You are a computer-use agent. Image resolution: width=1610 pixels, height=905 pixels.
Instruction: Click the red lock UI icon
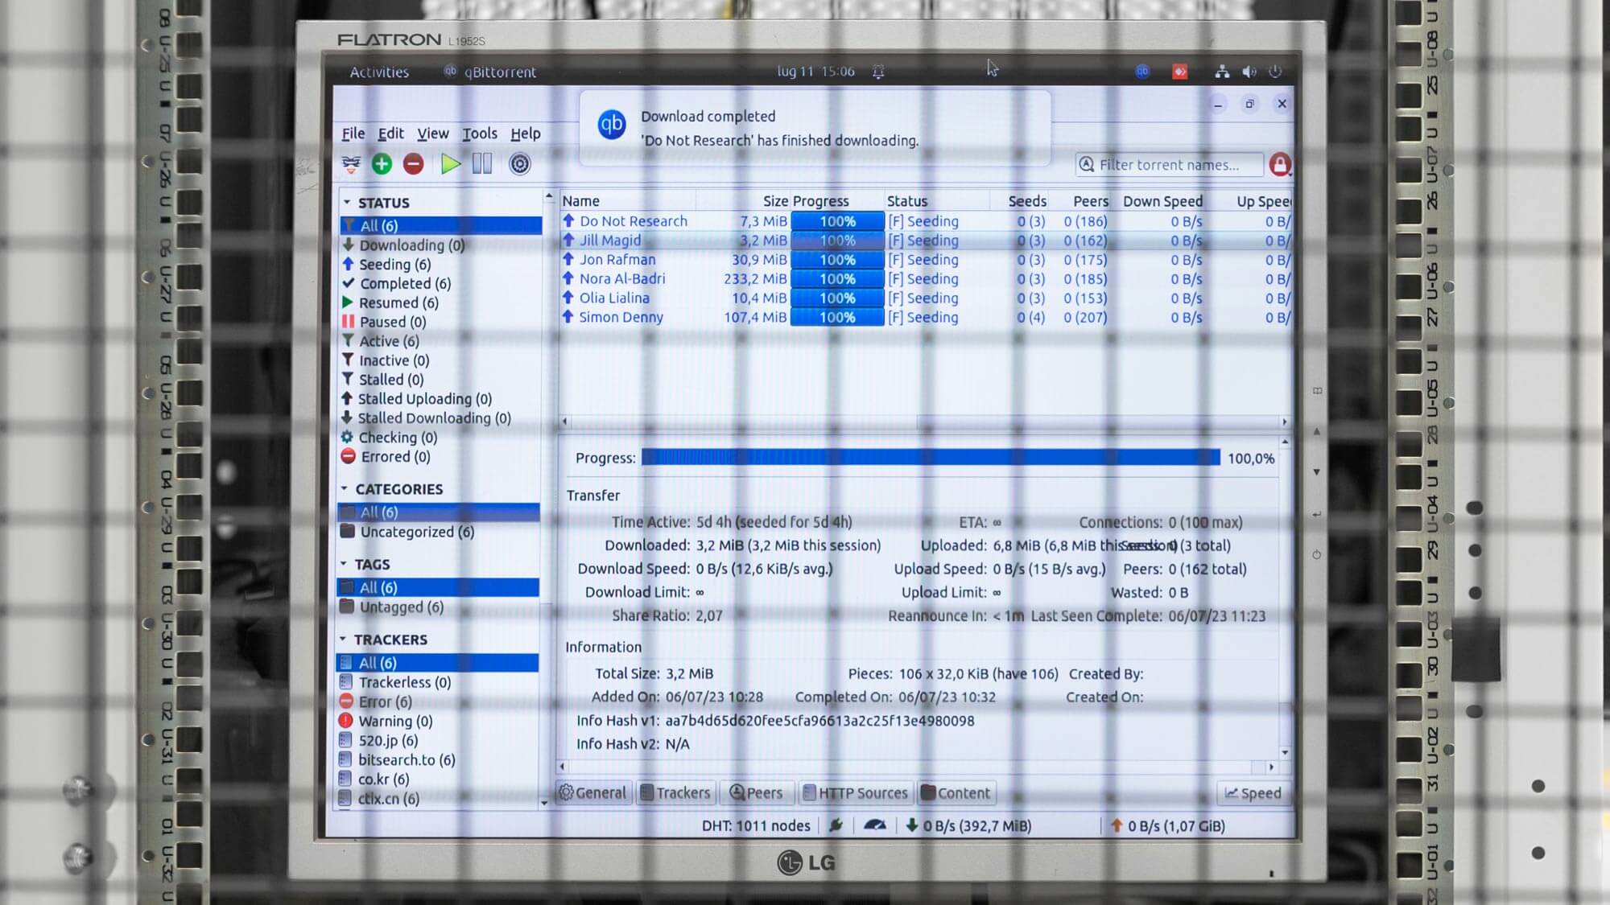pyautogui.click(x=1279, y=164)
